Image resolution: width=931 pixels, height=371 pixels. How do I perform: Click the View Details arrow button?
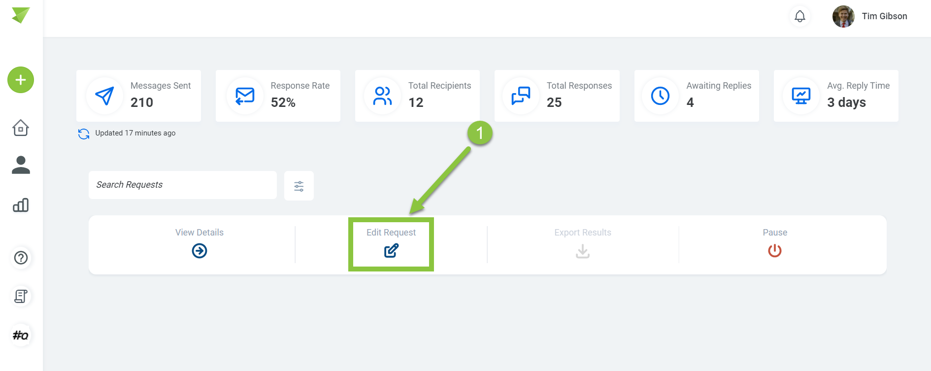point(199,251)
